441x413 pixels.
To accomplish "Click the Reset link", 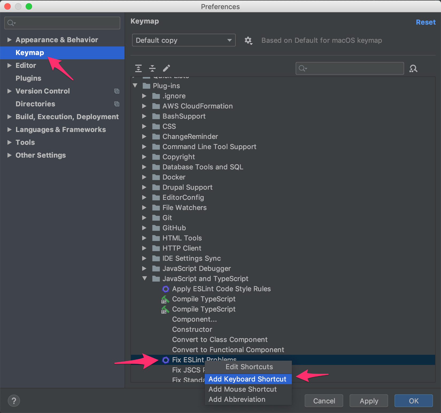I will click(x=425, y=22).
